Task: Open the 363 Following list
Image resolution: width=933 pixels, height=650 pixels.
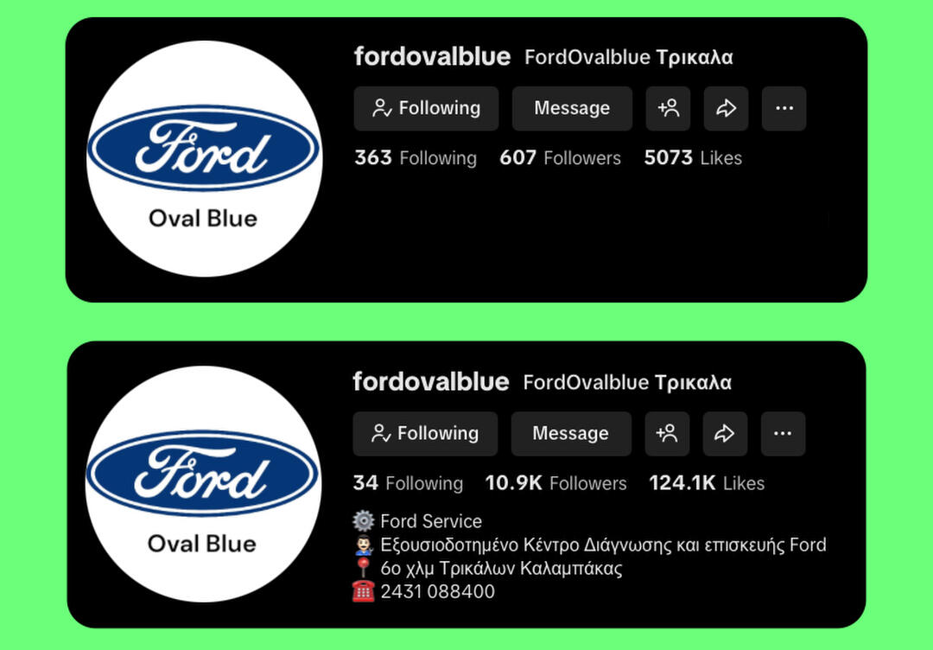Action: 416,157
